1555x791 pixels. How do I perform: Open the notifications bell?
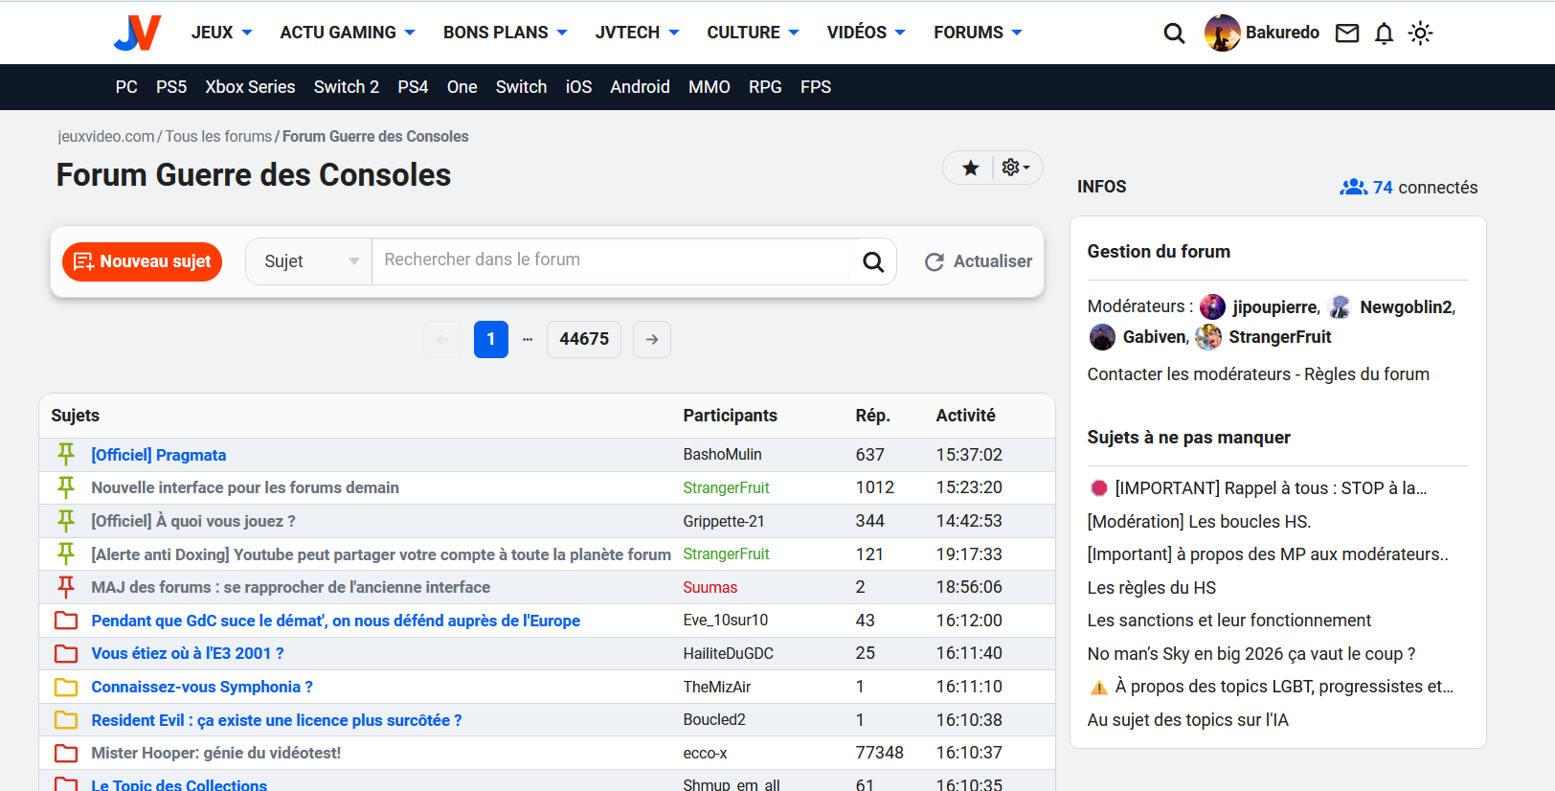point(1384,34)
